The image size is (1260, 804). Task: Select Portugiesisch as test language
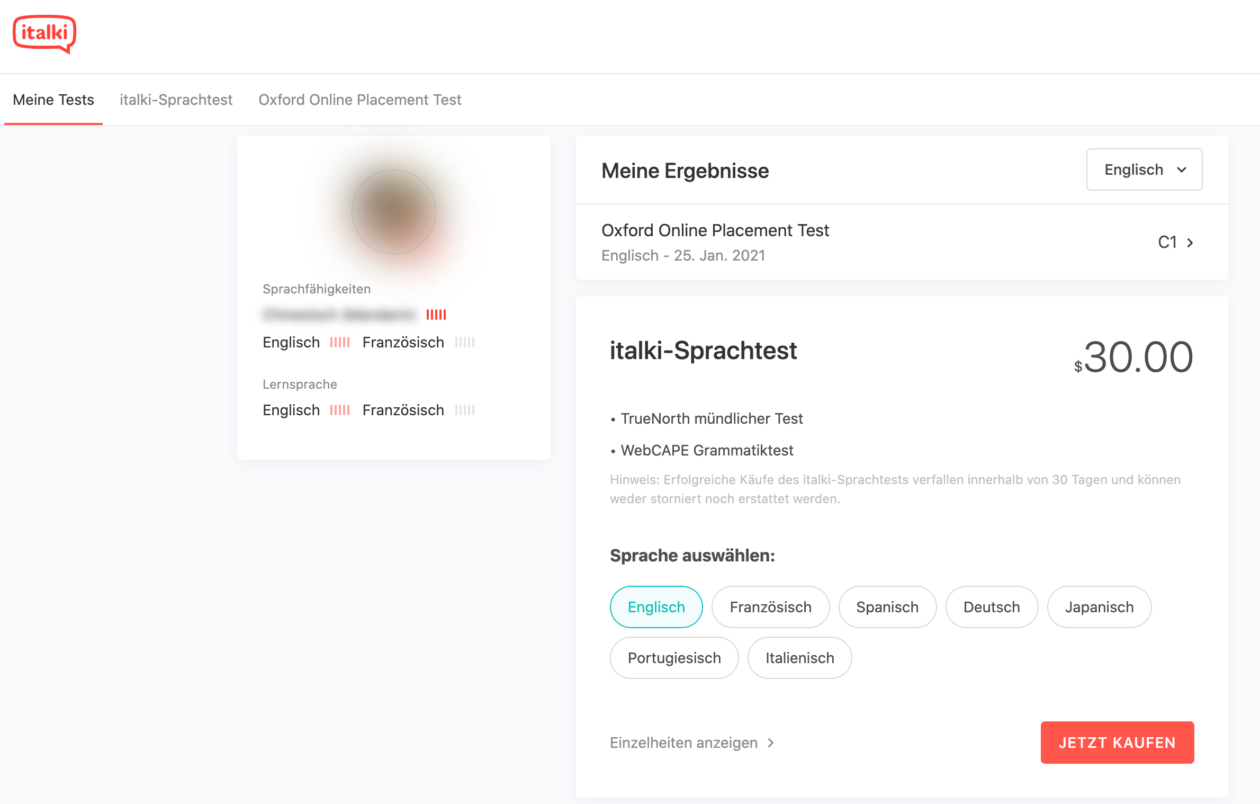point(674,658)
